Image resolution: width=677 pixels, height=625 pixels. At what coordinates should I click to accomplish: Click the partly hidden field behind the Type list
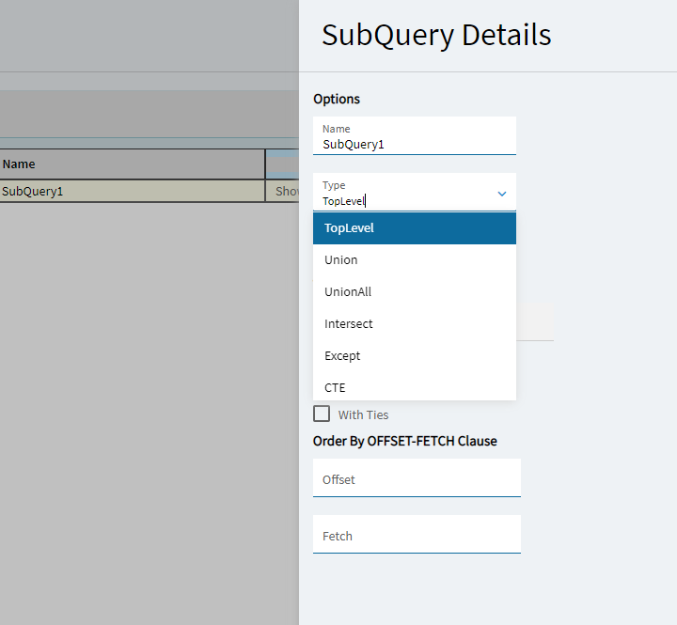click(x=535, y=321)
